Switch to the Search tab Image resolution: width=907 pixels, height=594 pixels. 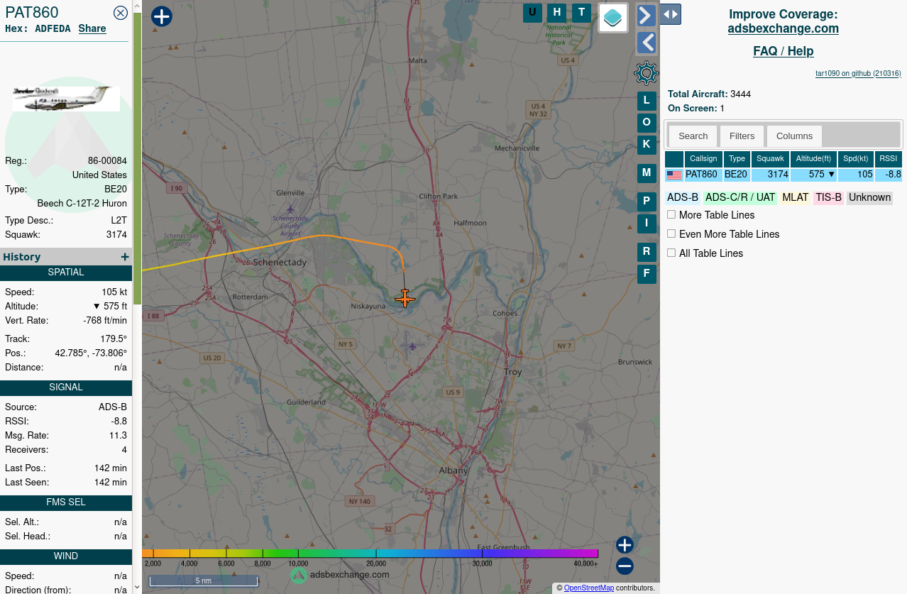693,136
